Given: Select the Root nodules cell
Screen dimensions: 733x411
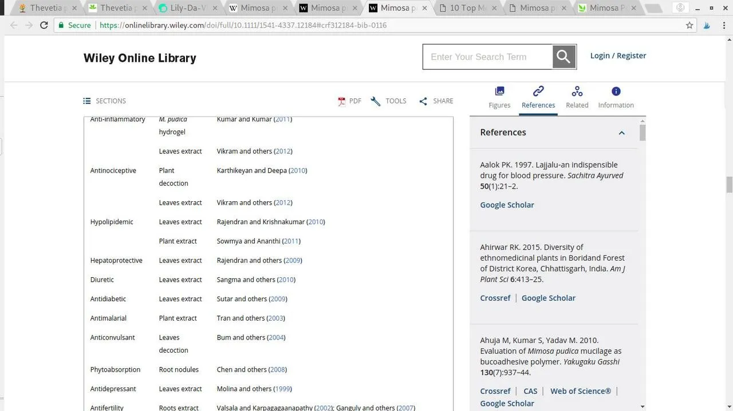Looking at the screenshot, I should (179, 369).
